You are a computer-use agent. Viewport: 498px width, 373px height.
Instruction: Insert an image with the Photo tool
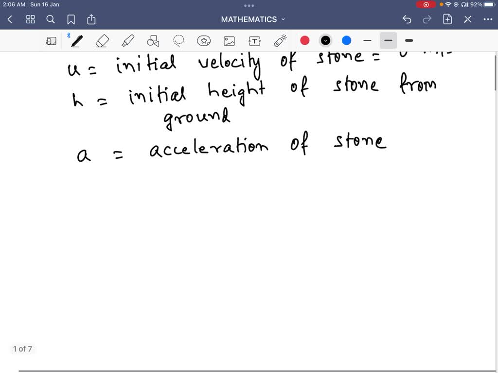pyautogui.click(x=229, y=40)
